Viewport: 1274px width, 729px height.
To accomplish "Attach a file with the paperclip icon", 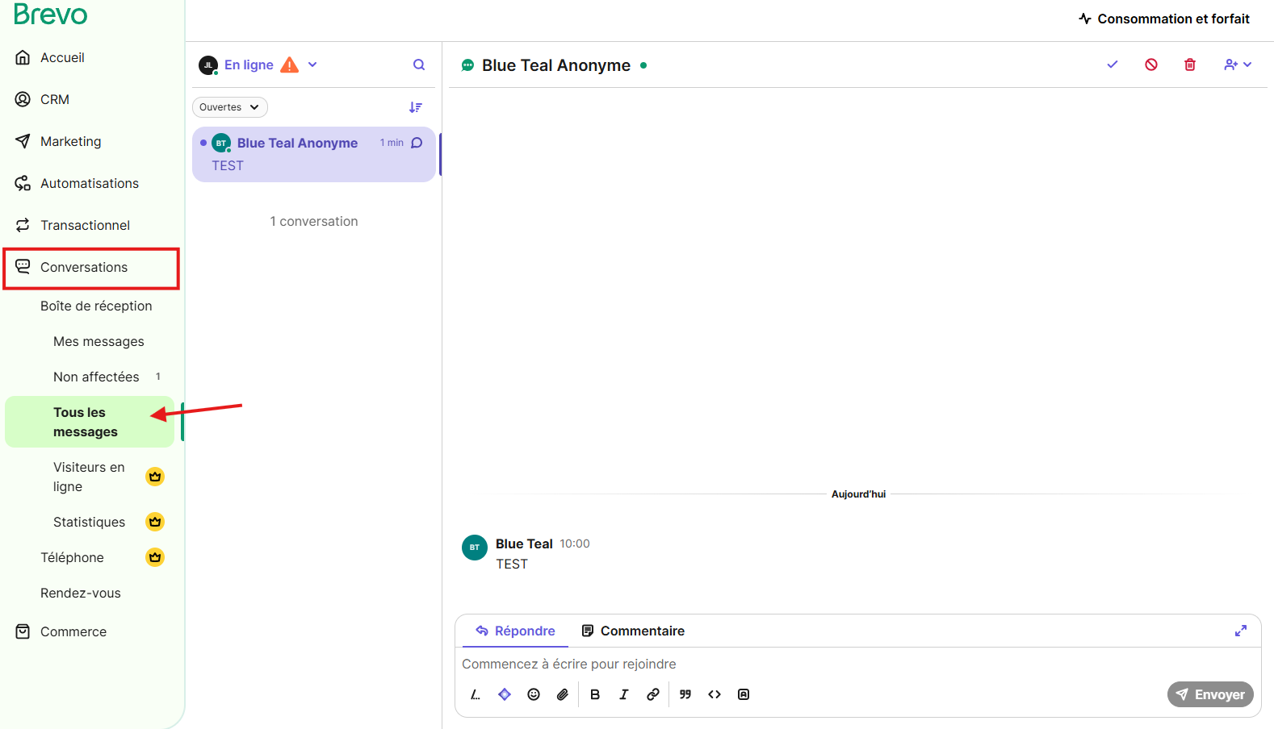I will click(563, 694).
